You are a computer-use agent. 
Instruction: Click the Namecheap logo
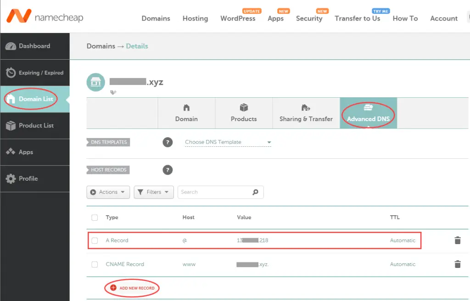[45, 16]
